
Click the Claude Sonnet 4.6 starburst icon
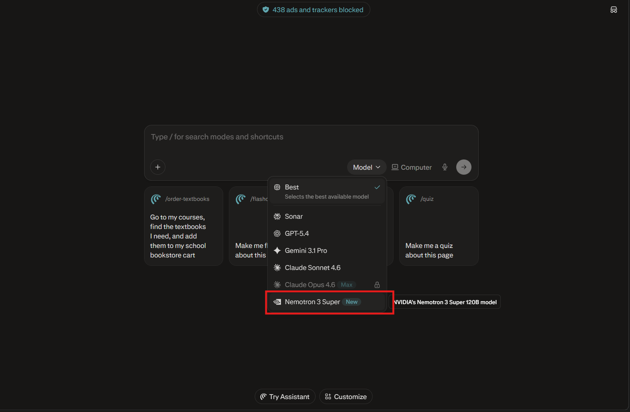[277, 268]
